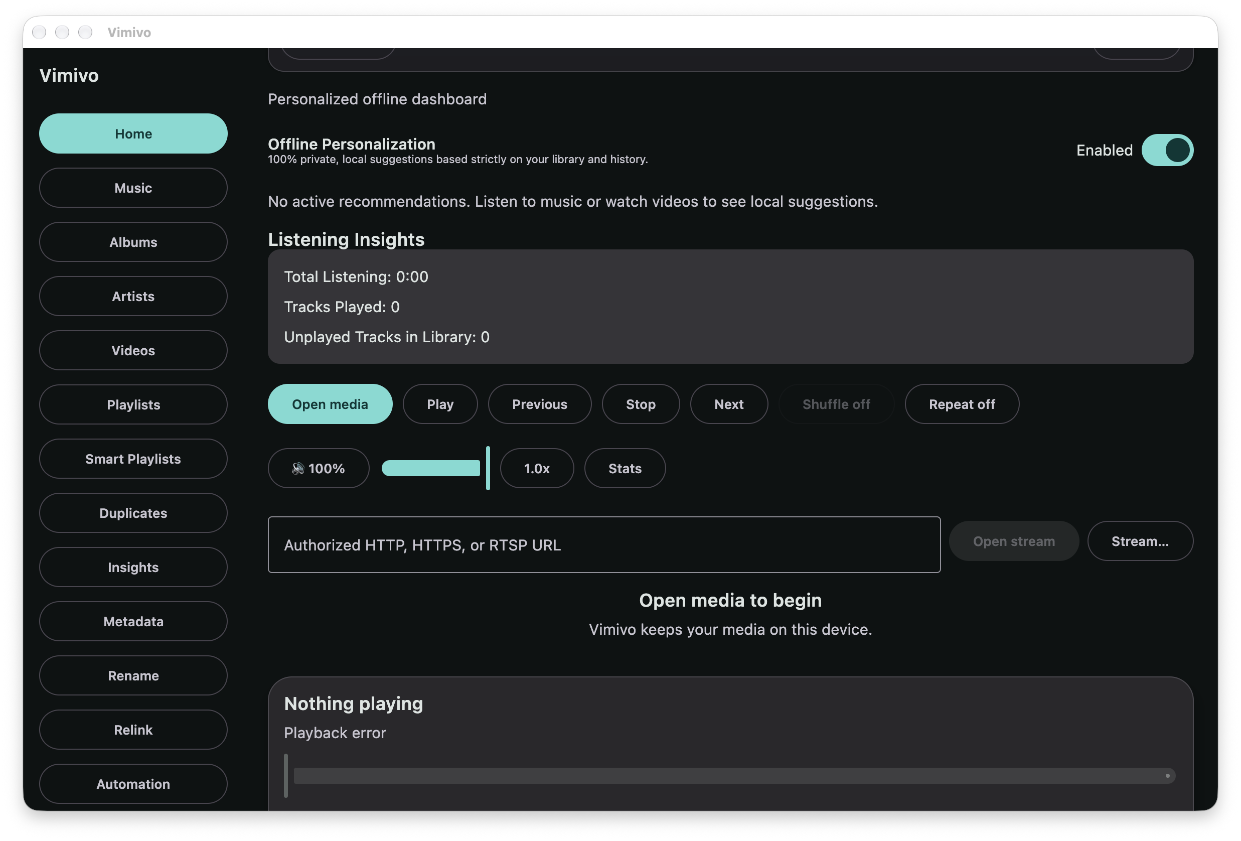The width and height of the screenshot is (1241, 841).
Task: Click the playback progress seek bar
Action: click(x=729, y=776)
